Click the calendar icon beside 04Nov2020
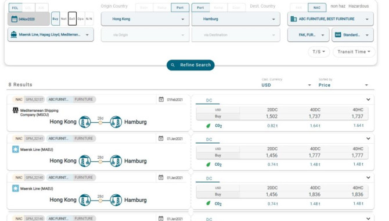The width and height of the screenshot is (389, 221). click(15, 19)
